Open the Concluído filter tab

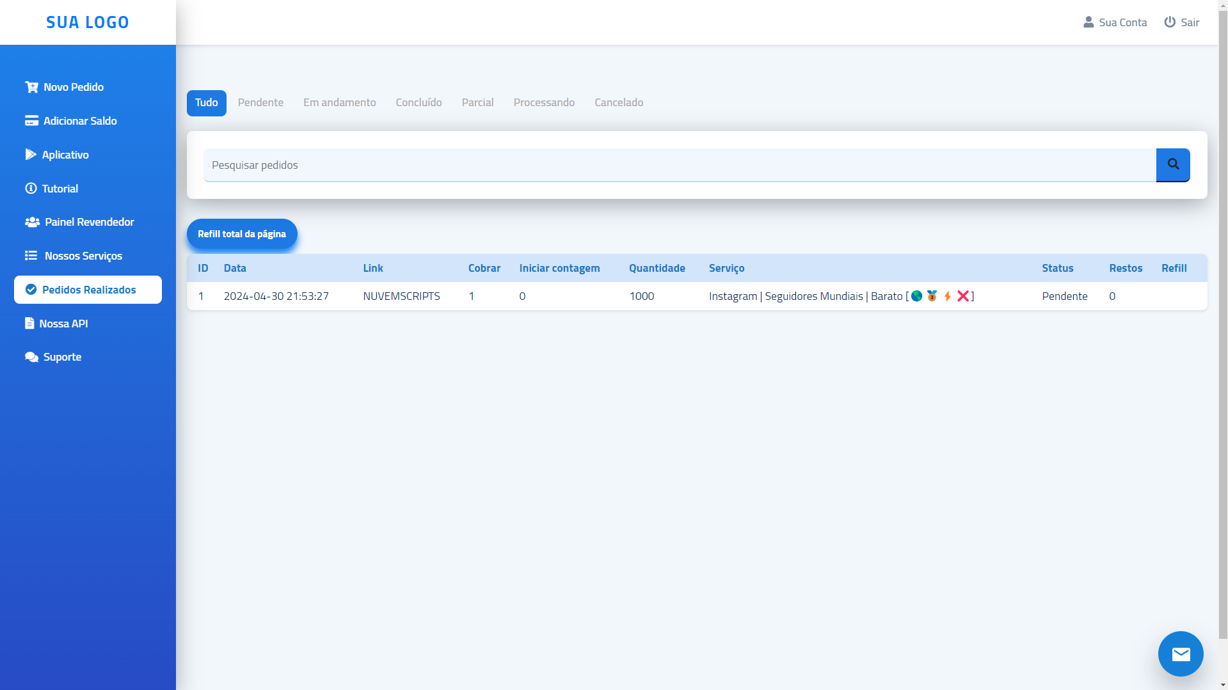pos(419,102)
